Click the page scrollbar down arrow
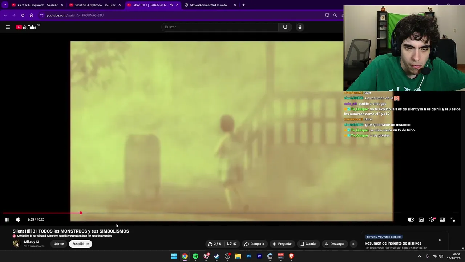The width and height of the screenshot is (465, 262). [463, 249]
